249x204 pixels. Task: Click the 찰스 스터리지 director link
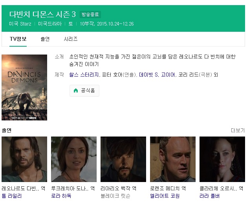pyautogui.click(x=84, y=75)
